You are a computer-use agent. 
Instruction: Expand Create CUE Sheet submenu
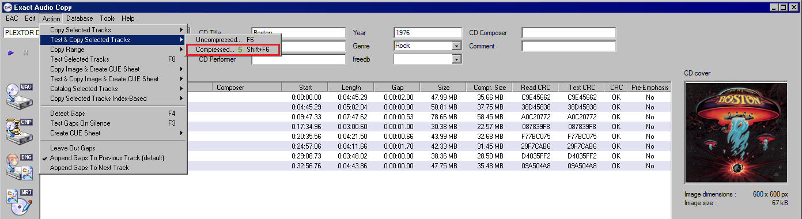point(114,133)
